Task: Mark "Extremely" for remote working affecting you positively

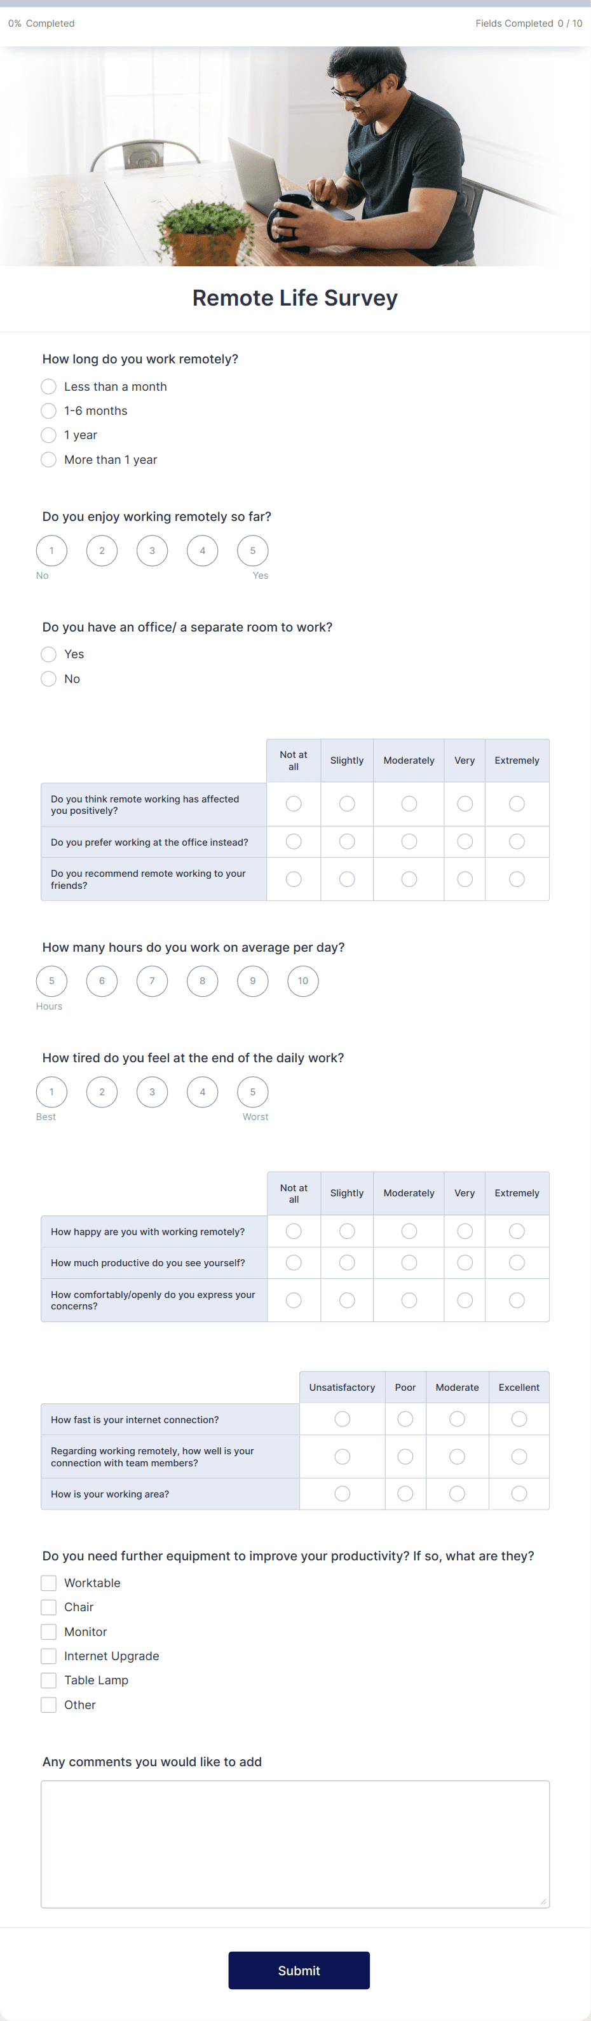Action: pos(517,803)
